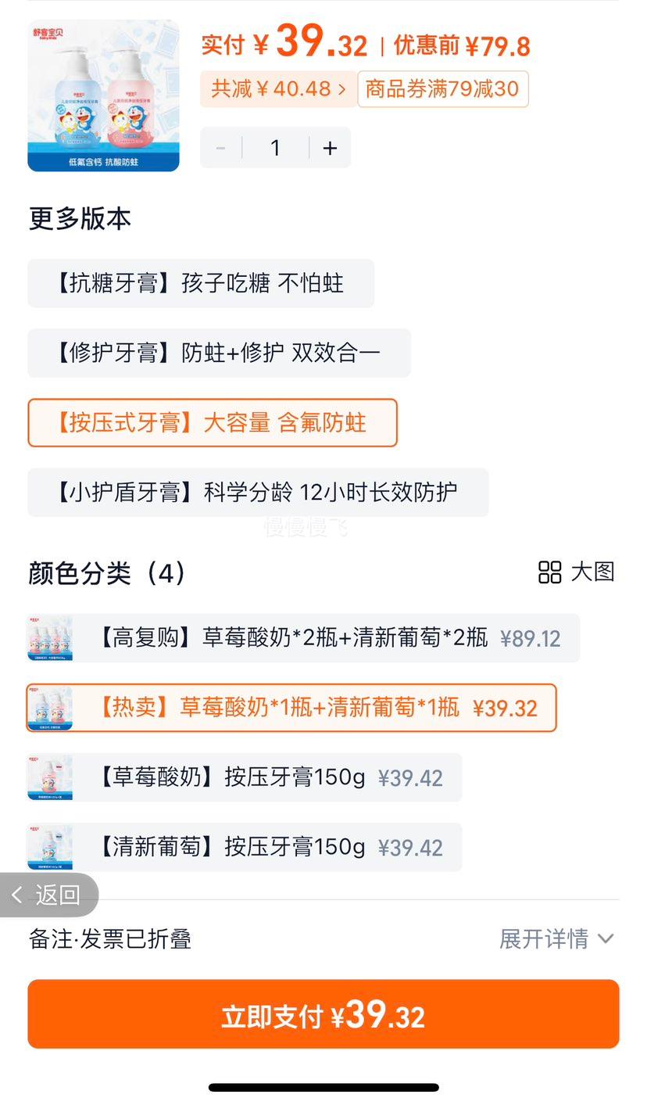
Task: Expand 共减¥40.48 discount details
Action: (278, 89)
